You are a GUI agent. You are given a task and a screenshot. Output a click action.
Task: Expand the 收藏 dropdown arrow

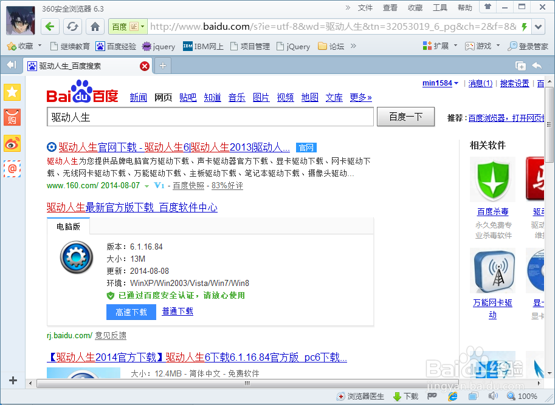40,46
